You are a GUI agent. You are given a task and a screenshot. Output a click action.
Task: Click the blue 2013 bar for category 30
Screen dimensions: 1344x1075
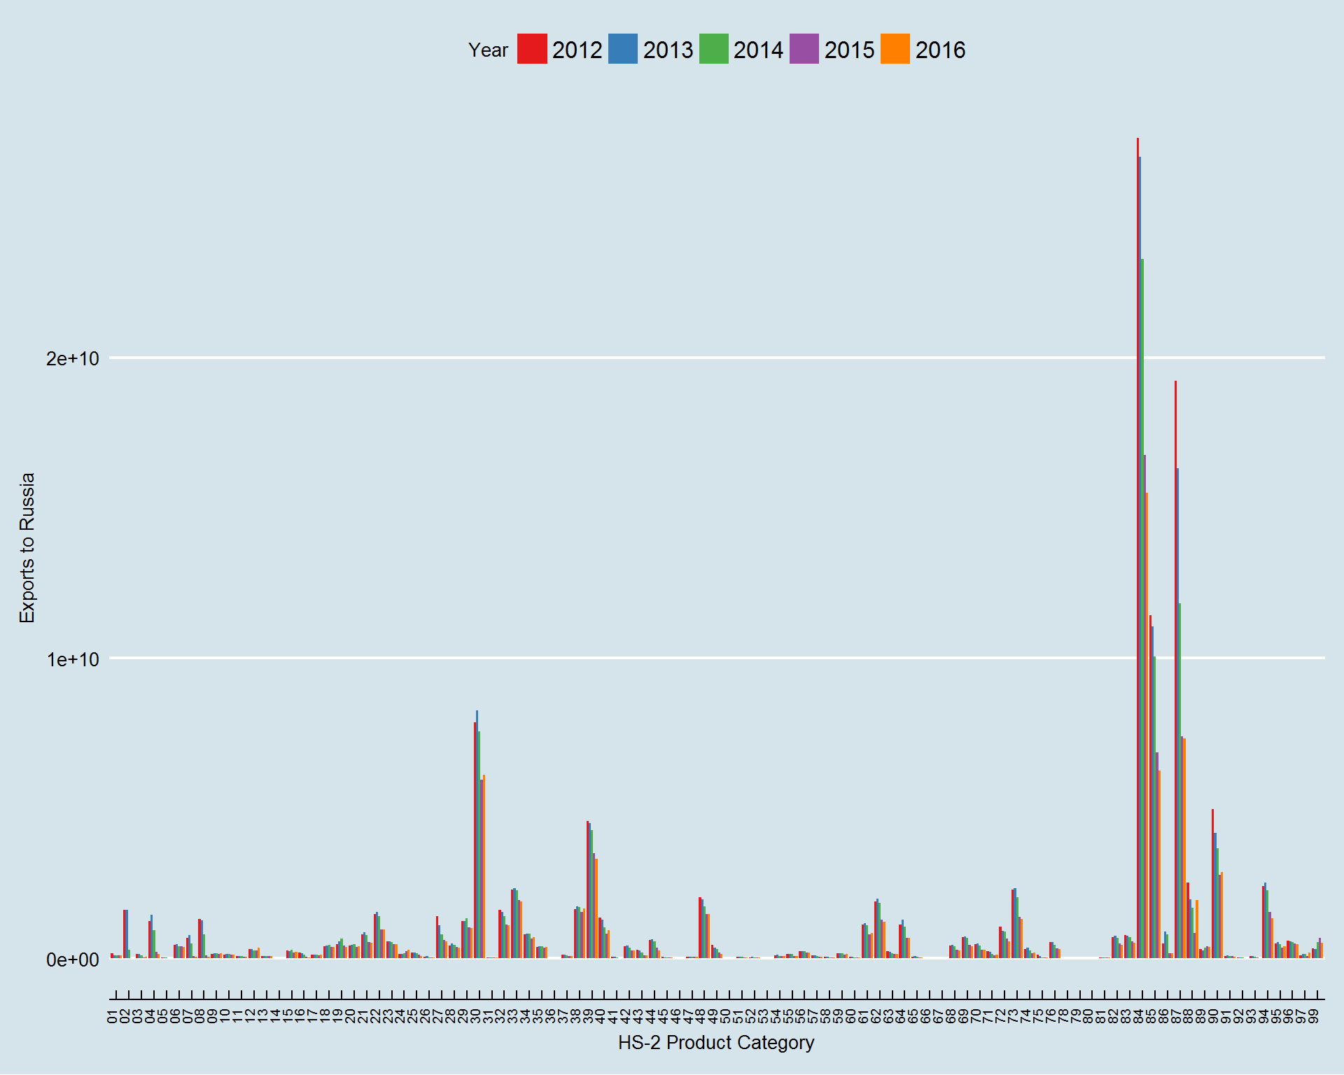tap(477, 833)
